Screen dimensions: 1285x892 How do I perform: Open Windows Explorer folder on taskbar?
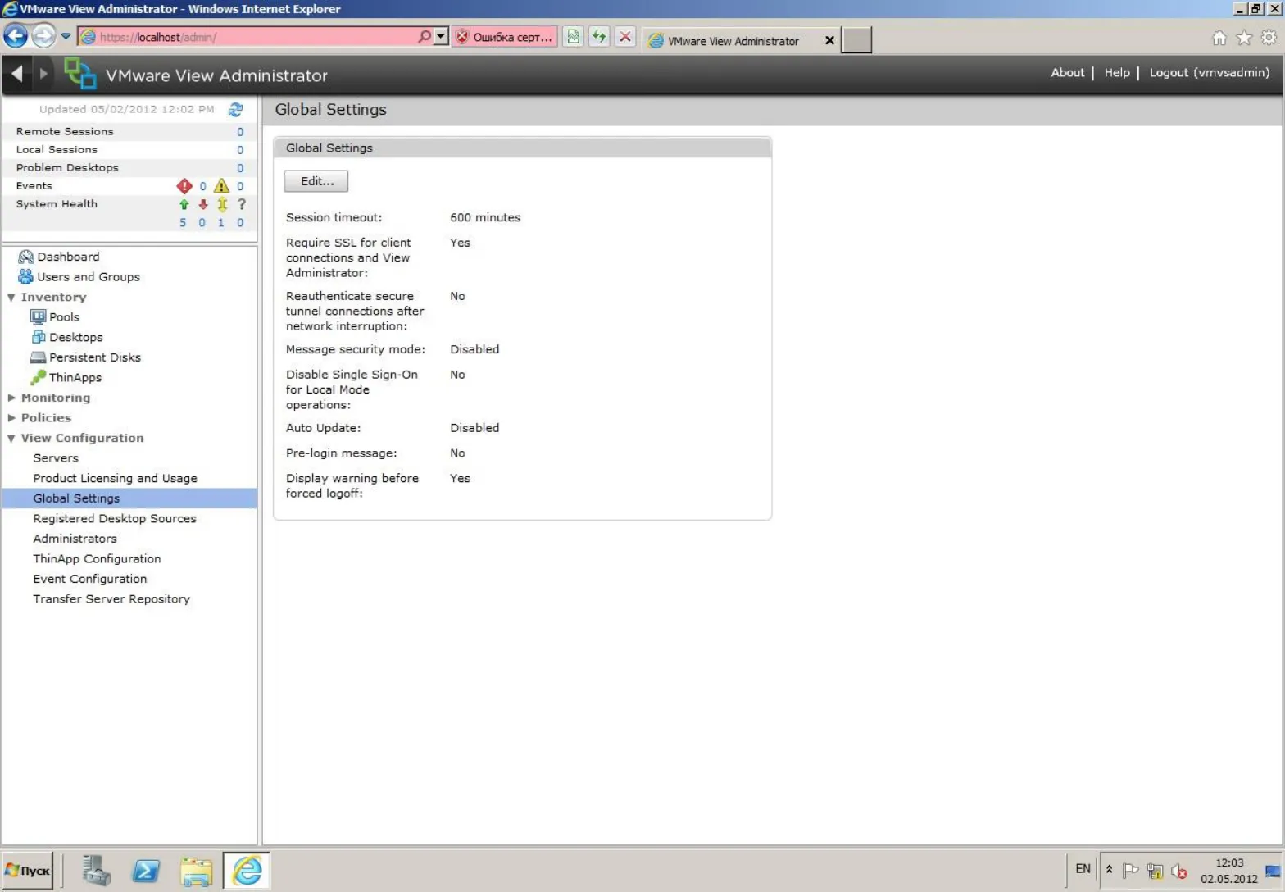click(196, 871)
